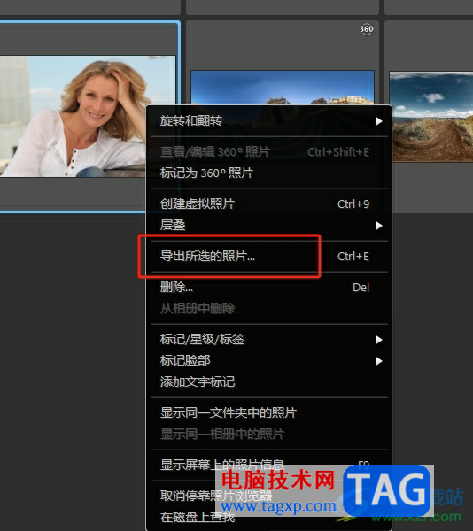Choose 显示同一文件夹中的照片

(269, 412)
